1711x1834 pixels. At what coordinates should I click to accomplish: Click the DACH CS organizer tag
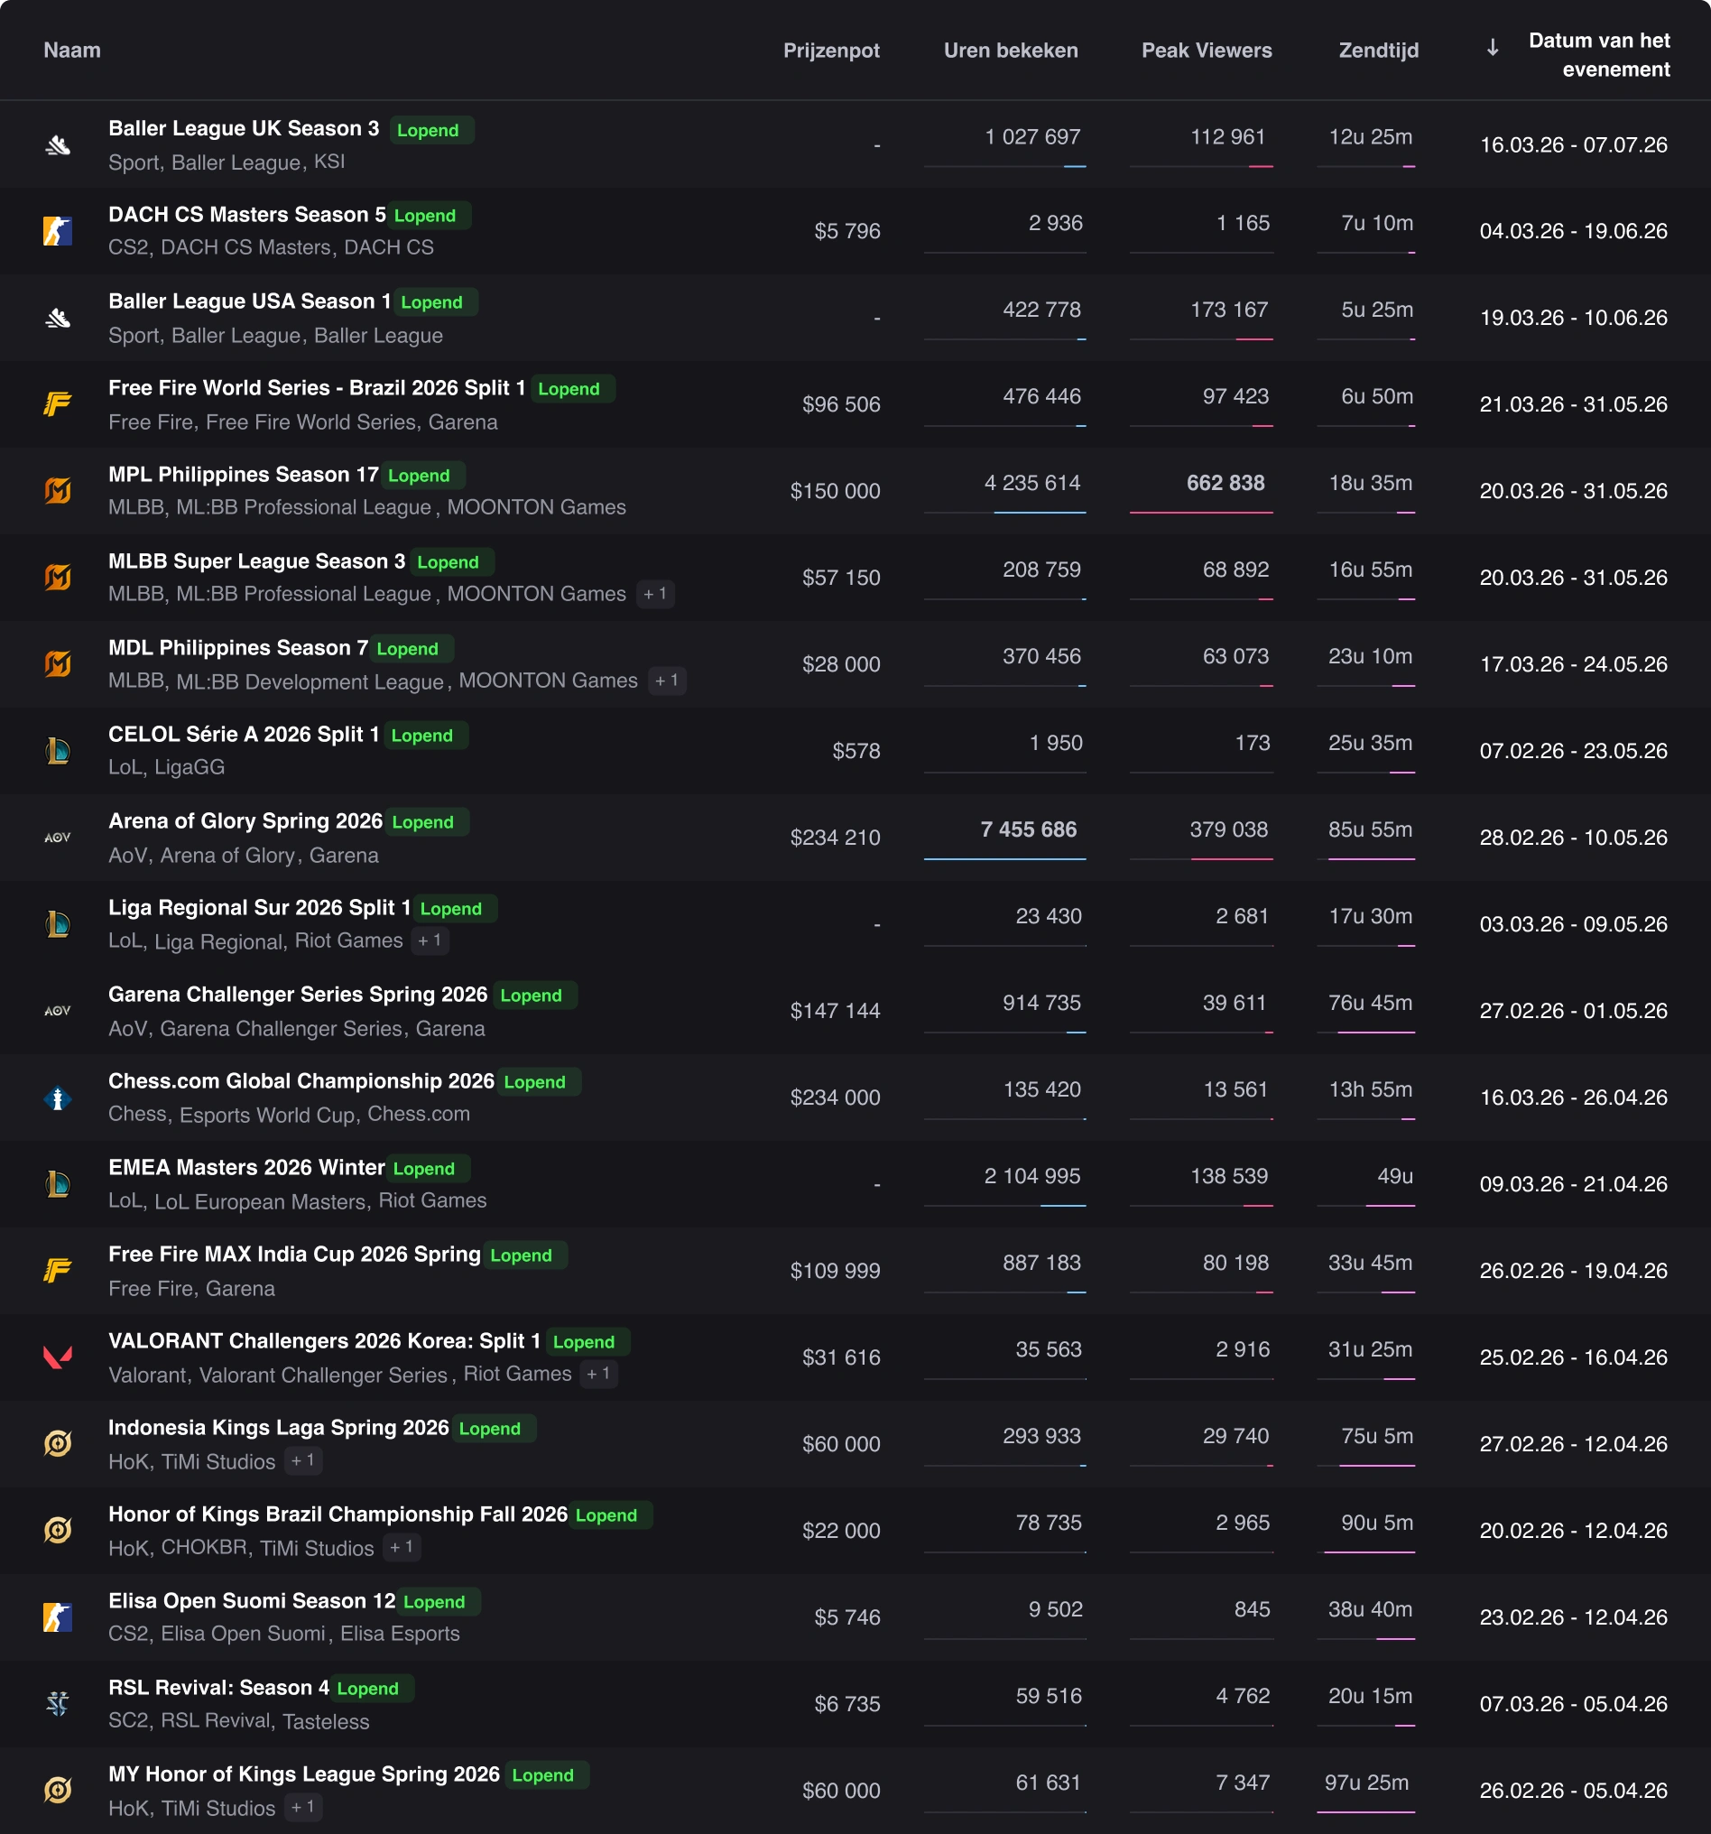pyautogui.click(x=388, y=247)
